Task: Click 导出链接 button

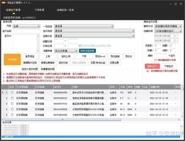Action: pos(115,56)
